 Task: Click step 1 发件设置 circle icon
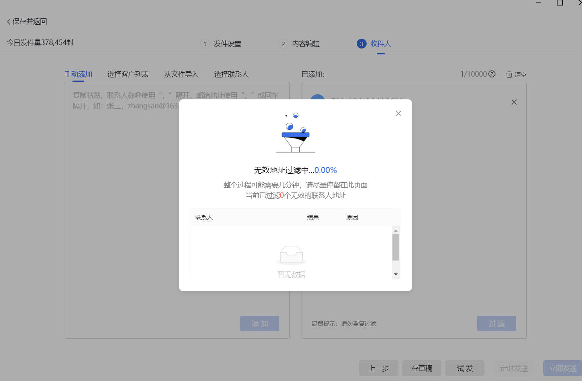205,44
